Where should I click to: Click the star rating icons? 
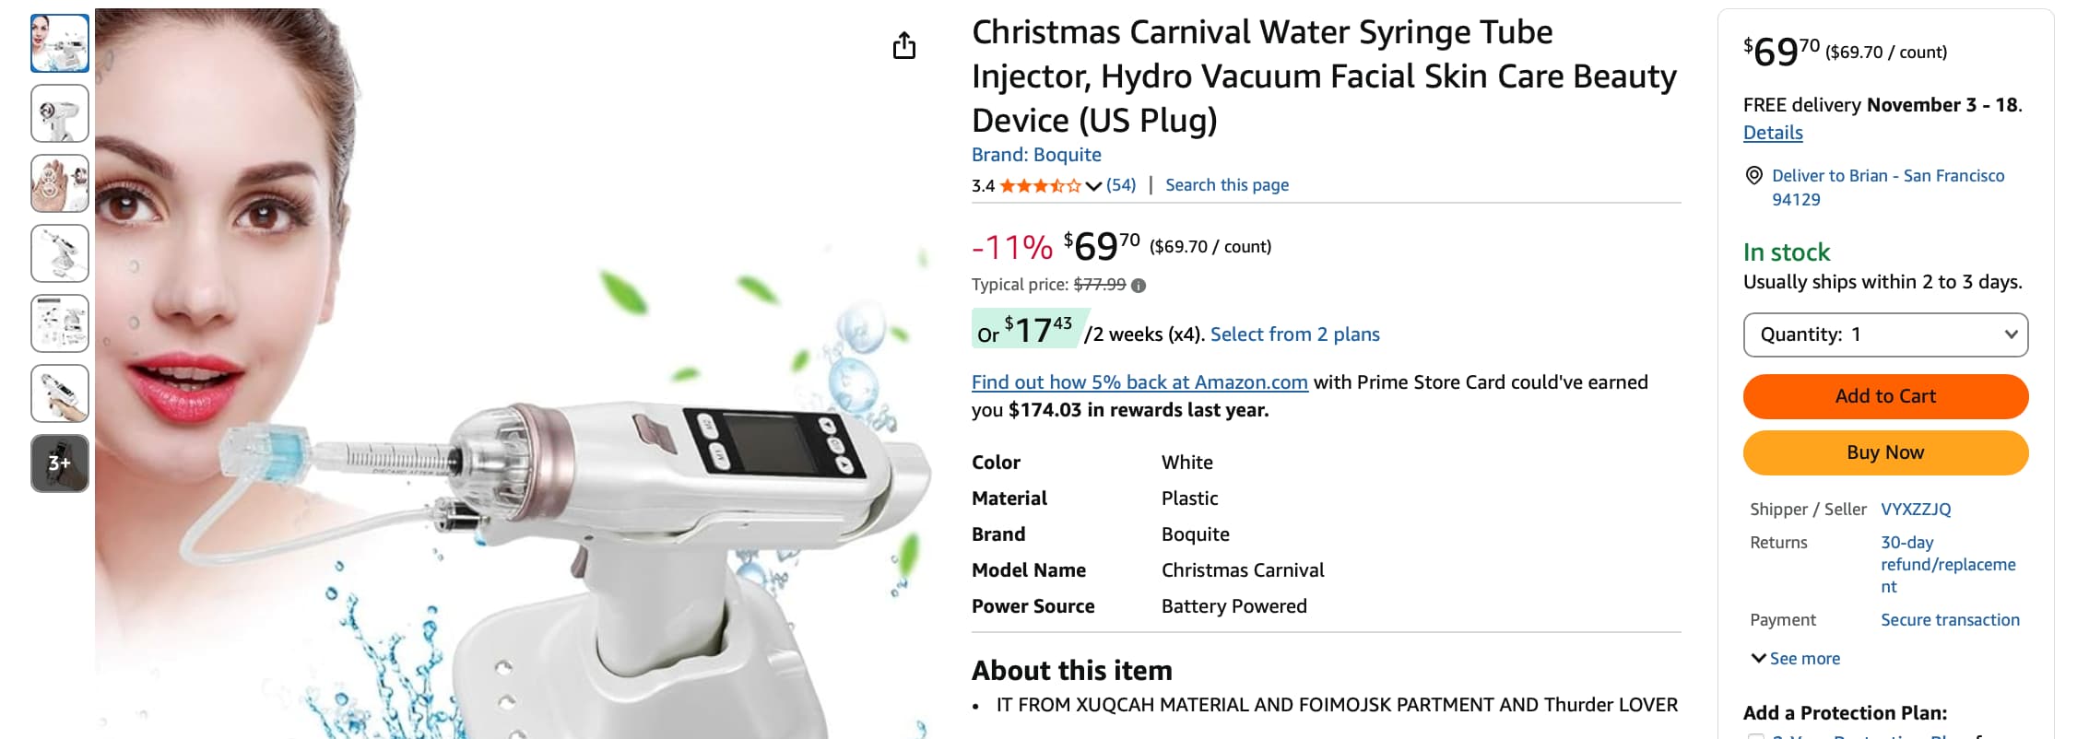[1040, 186]
